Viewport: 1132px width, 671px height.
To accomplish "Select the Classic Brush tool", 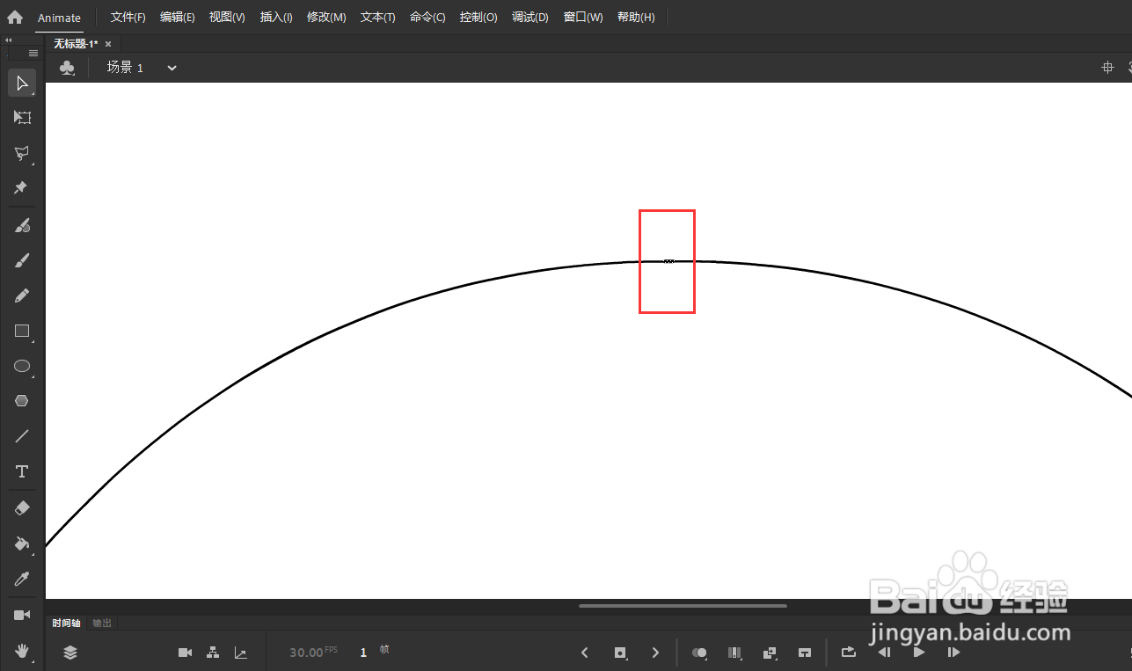I will tap(22, 261).
